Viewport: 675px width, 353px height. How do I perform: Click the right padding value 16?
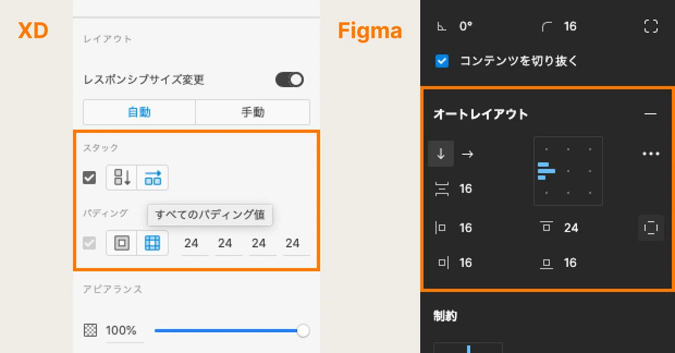[x=465, y=263]
